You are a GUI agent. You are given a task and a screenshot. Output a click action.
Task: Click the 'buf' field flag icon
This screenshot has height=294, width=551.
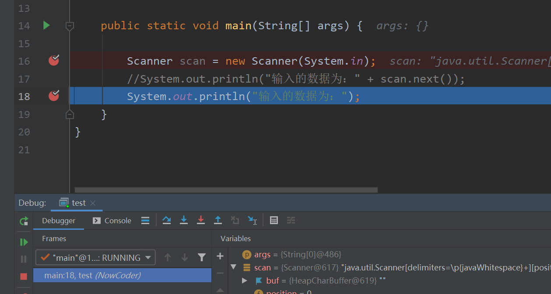pos(259,280)
